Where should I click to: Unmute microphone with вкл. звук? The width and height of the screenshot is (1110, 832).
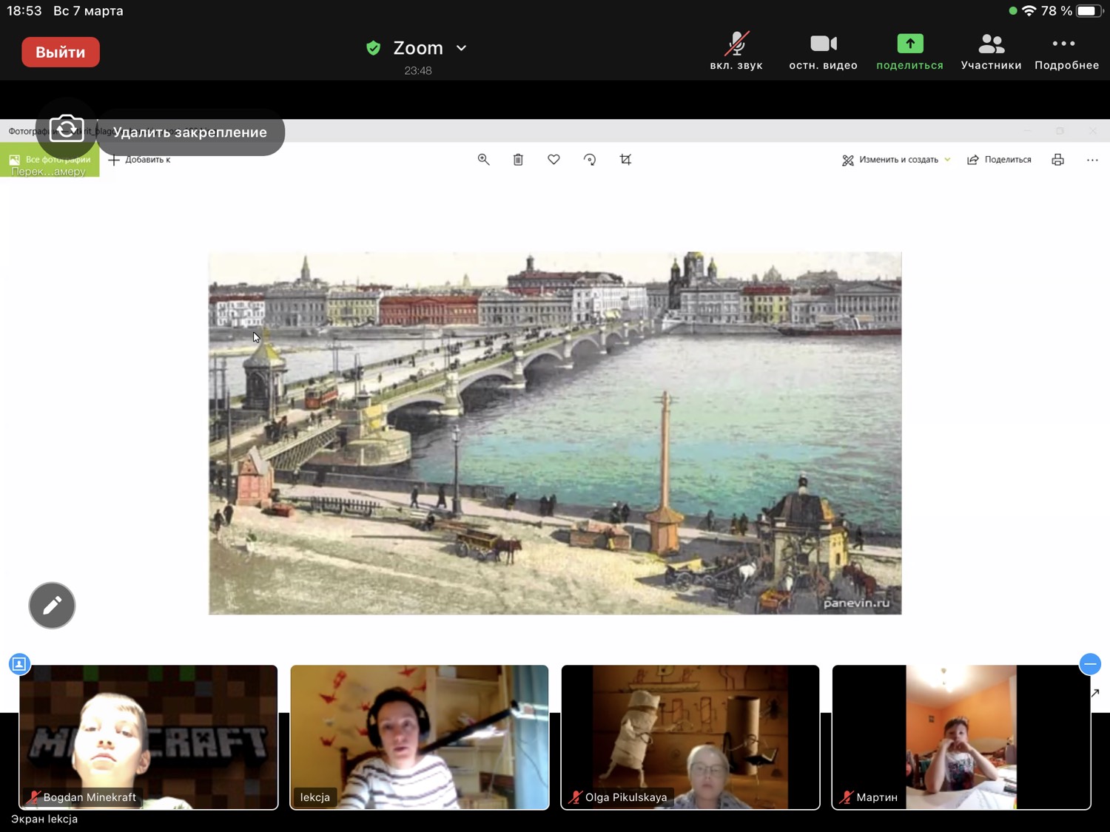736,50
